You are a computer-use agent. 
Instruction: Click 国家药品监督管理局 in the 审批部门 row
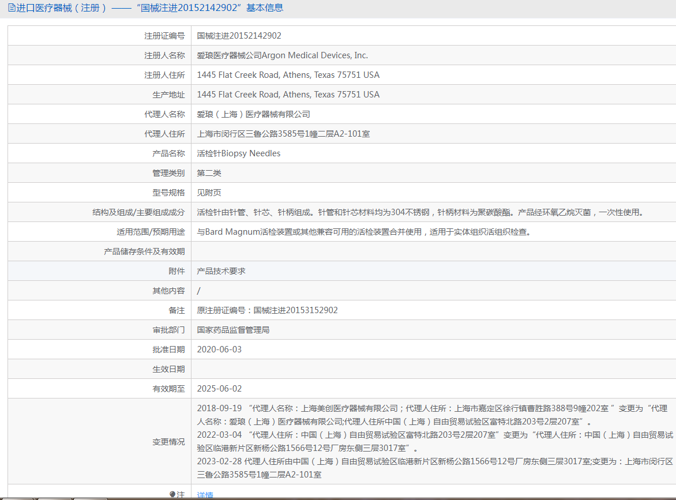point(233,330)
